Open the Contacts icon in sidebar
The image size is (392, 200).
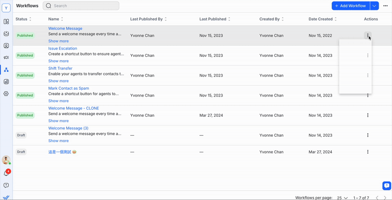coord(6,46)
